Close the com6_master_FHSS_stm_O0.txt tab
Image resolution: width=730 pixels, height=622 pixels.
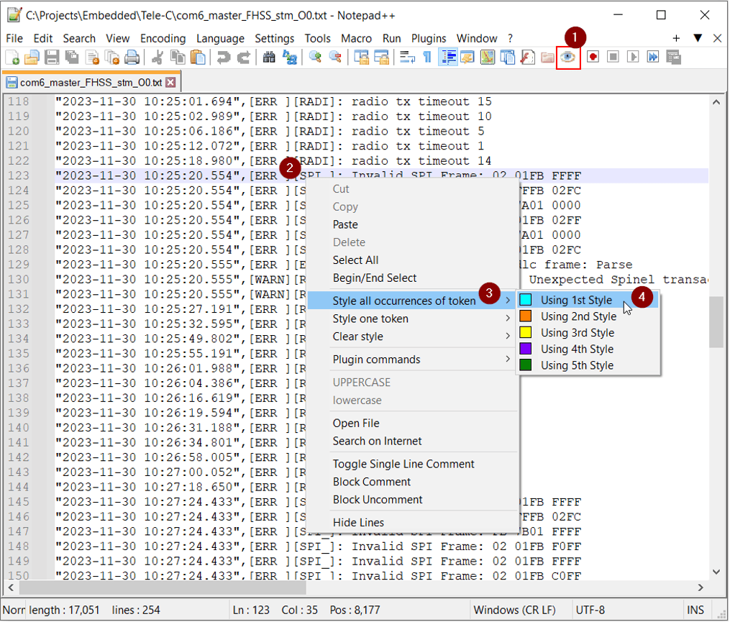(171, 83)
